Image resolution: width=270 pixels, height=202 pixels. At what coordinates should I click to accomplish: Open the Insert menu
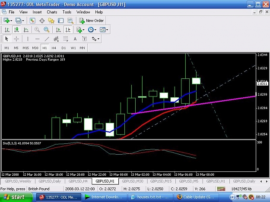pyautogui.click(x=37, y=12)
